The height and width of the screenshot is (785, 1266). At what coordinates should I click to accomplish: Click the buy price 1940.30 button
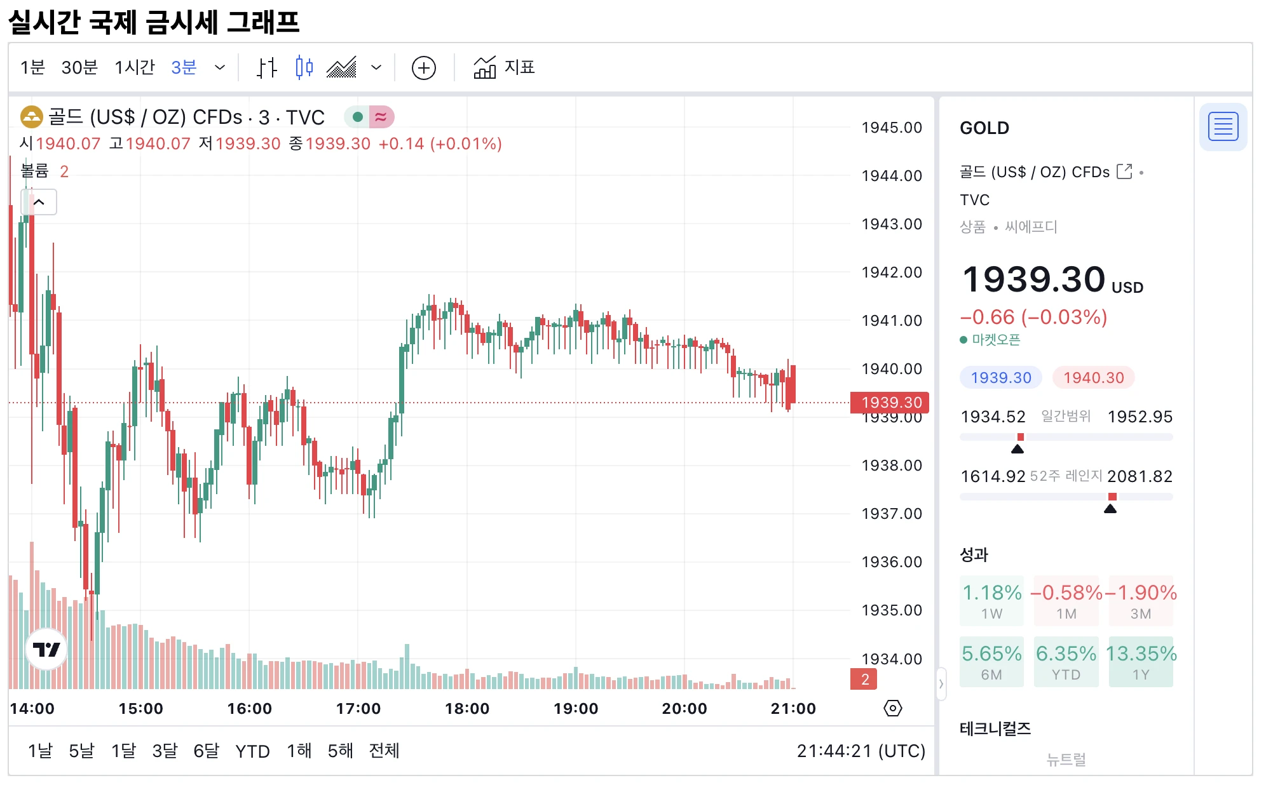[1093, 377]
